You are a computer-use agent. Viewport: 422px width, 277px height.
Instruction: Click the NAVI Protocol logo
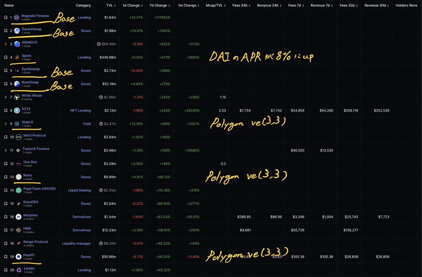coord(19,137)
